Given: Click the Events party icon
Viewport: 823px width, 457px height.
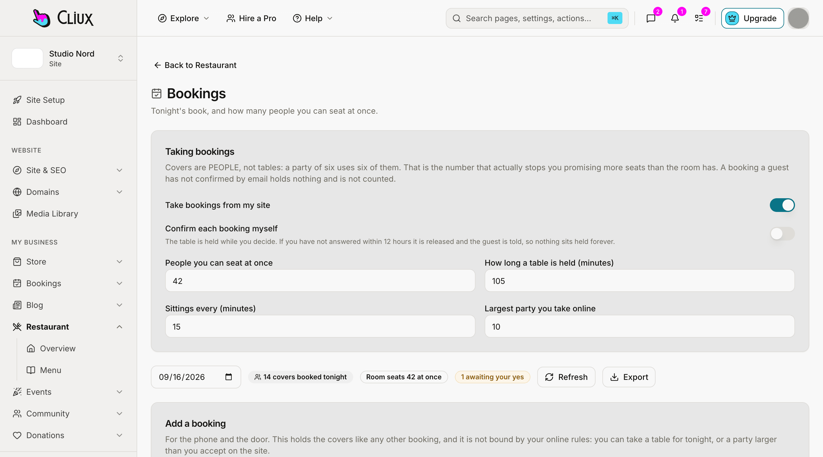Looking at the screenshot, I should tap(17, 392).
